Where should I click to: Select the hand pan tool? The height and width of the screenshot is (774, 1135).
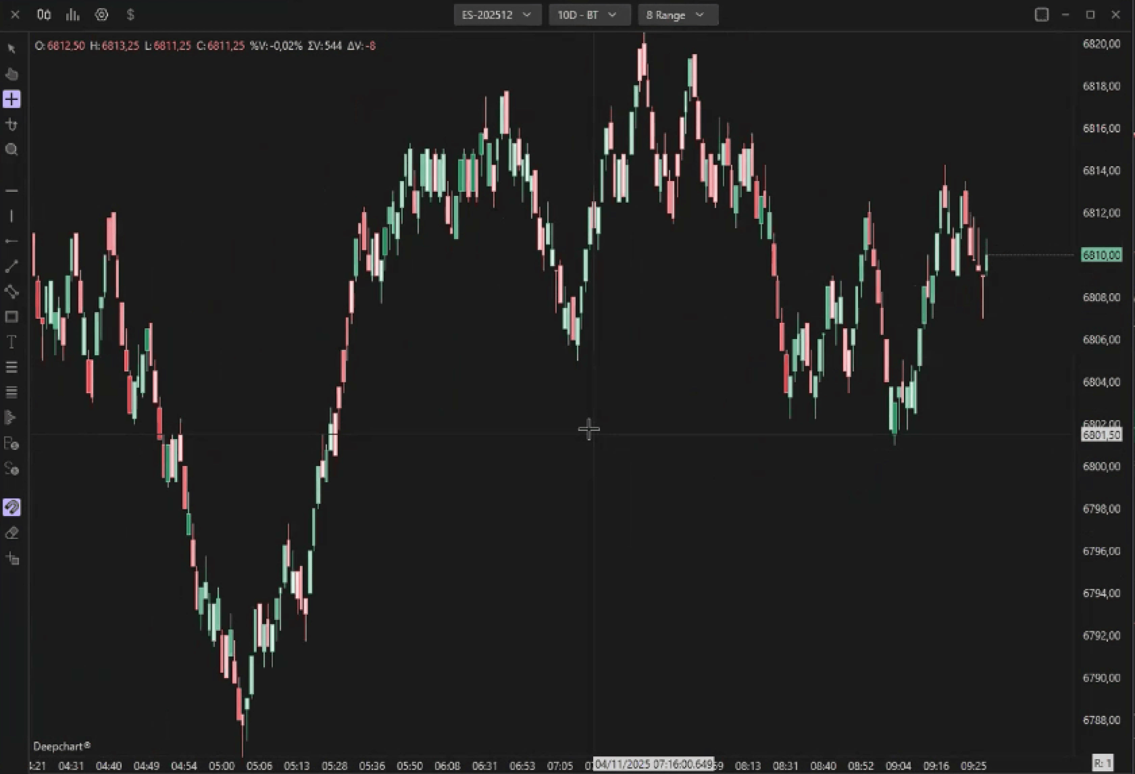[x=12, y=74]
